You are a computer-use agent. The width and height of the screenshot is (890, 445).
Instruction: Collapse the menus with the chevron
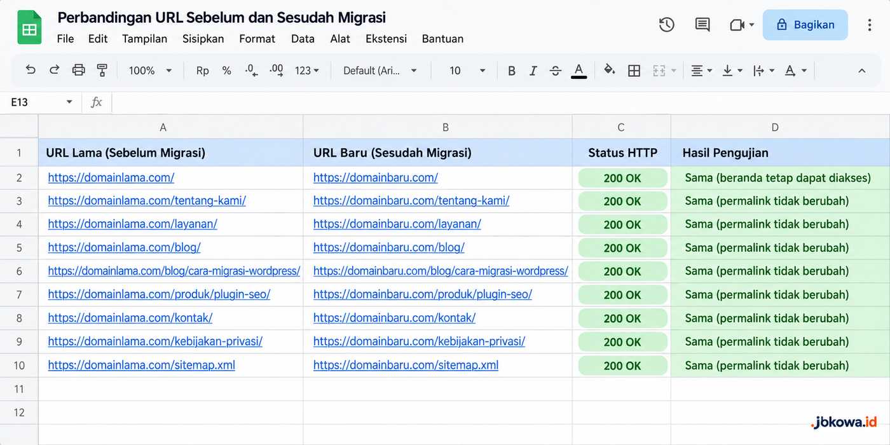(x=862, y=71)
